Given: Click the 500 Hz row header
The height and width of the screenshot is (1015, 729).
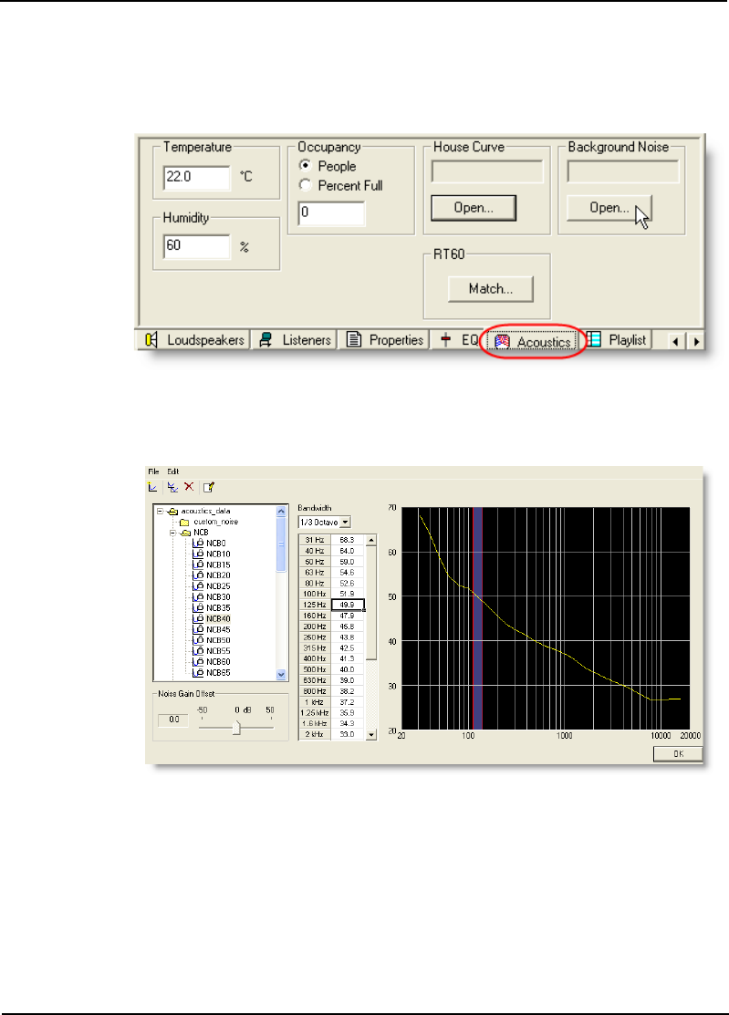Looking at the screenshot, I should tap(315, 669).
